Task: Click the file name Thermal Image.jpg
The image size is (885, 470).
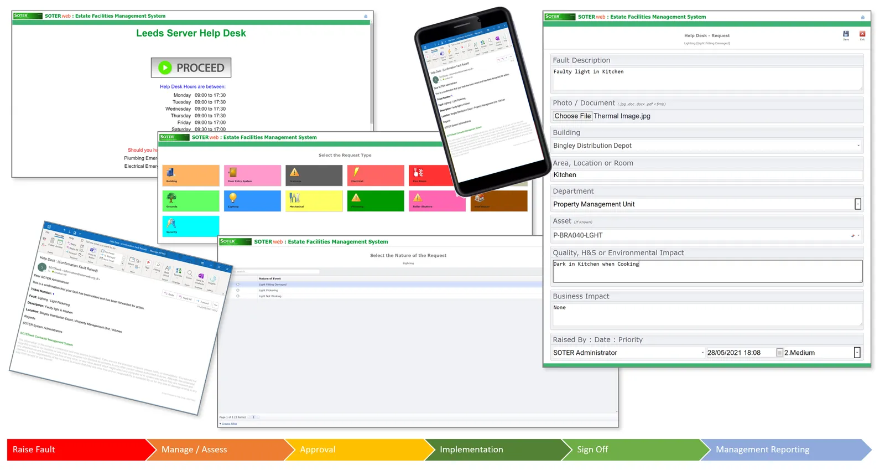Action: [622, 116]
